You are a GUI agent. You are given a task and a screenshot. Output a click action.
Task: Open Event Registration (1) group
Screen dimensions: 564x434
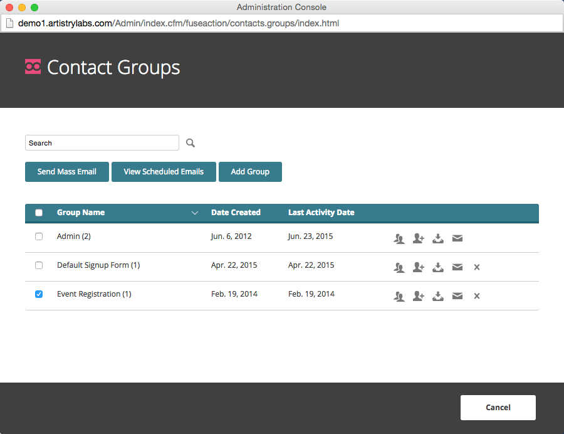click(94, 294)
